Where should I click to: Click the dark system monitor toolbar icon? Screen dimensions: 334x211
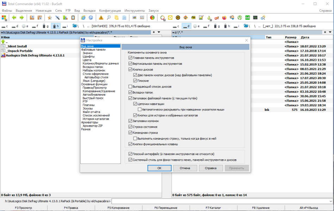click(255, 18)
